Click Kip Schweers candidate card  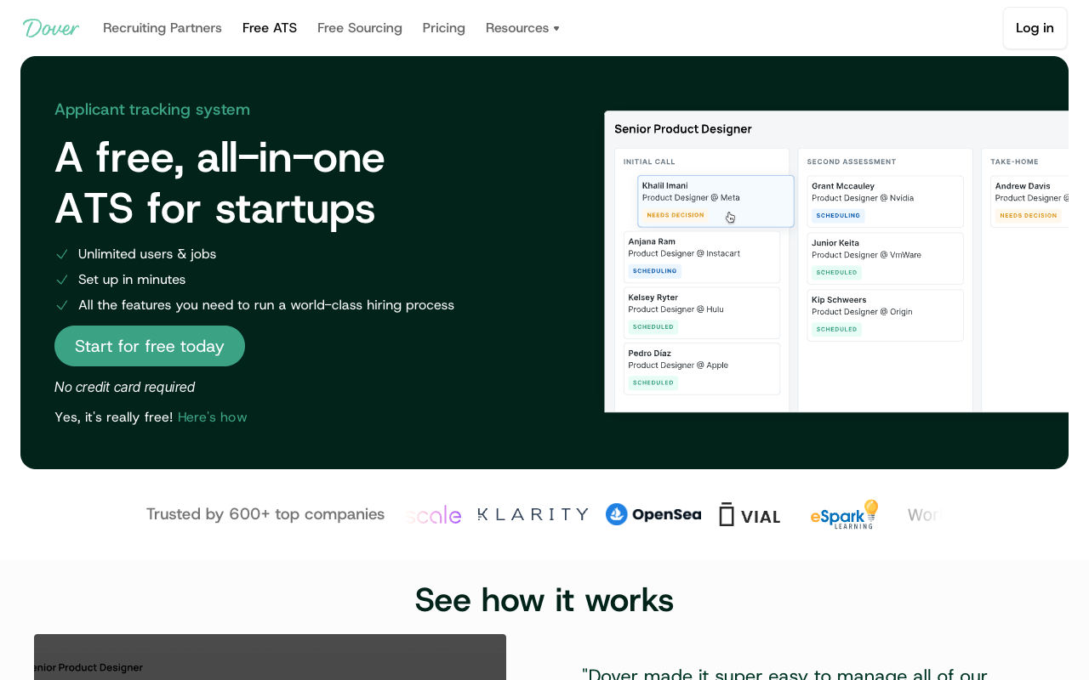tap(886, 315)
